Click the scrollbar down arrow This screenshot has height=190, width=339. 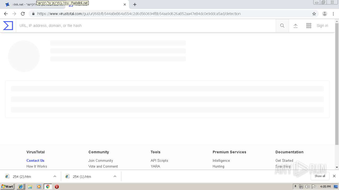(337, 167)
